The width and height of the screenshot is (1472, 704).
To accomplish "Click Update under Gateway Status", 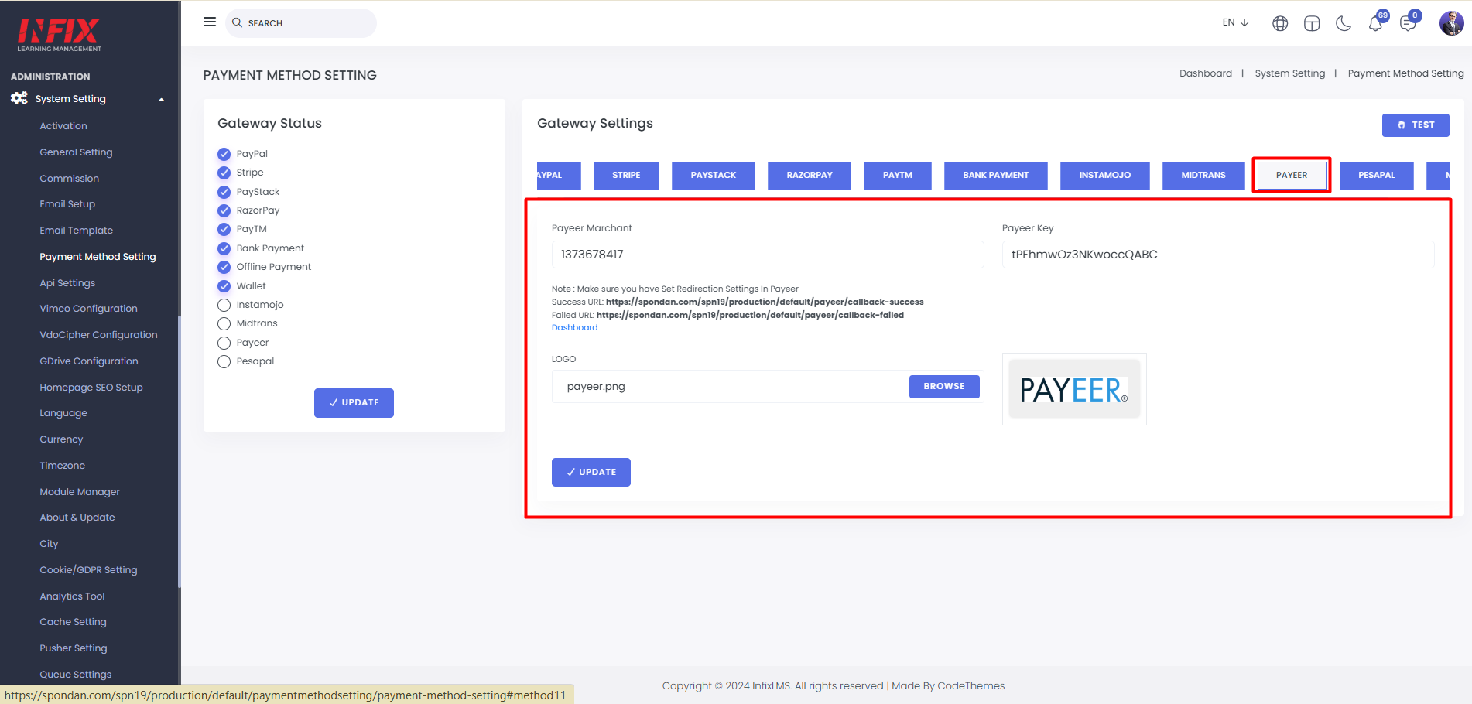I will coord(354,403).
